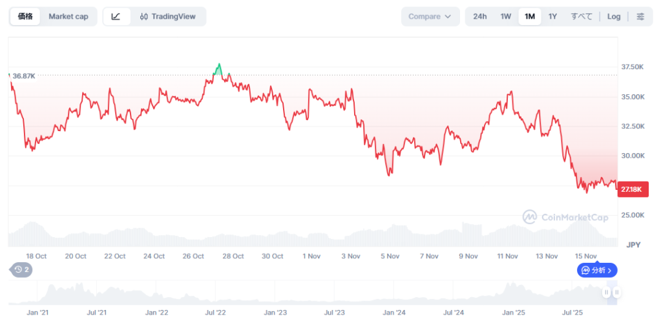The image size is (661, 321).
Task: Switch to Market cap tab
Action: pyautogui.click(x=68, y=17)
